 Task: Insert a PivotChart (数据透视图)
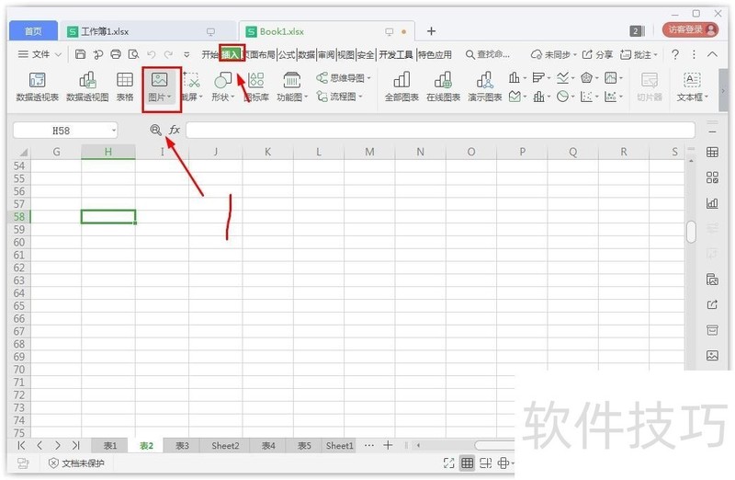click(87, 86)
